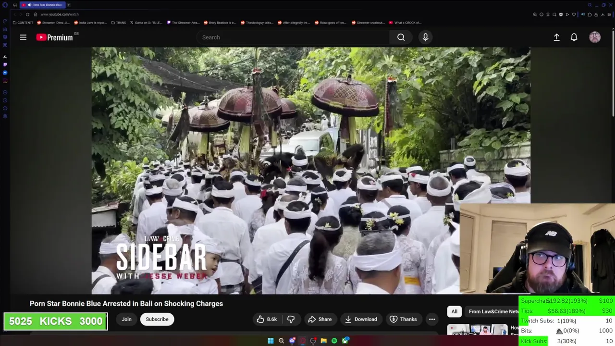Join the channel membership

126,319
